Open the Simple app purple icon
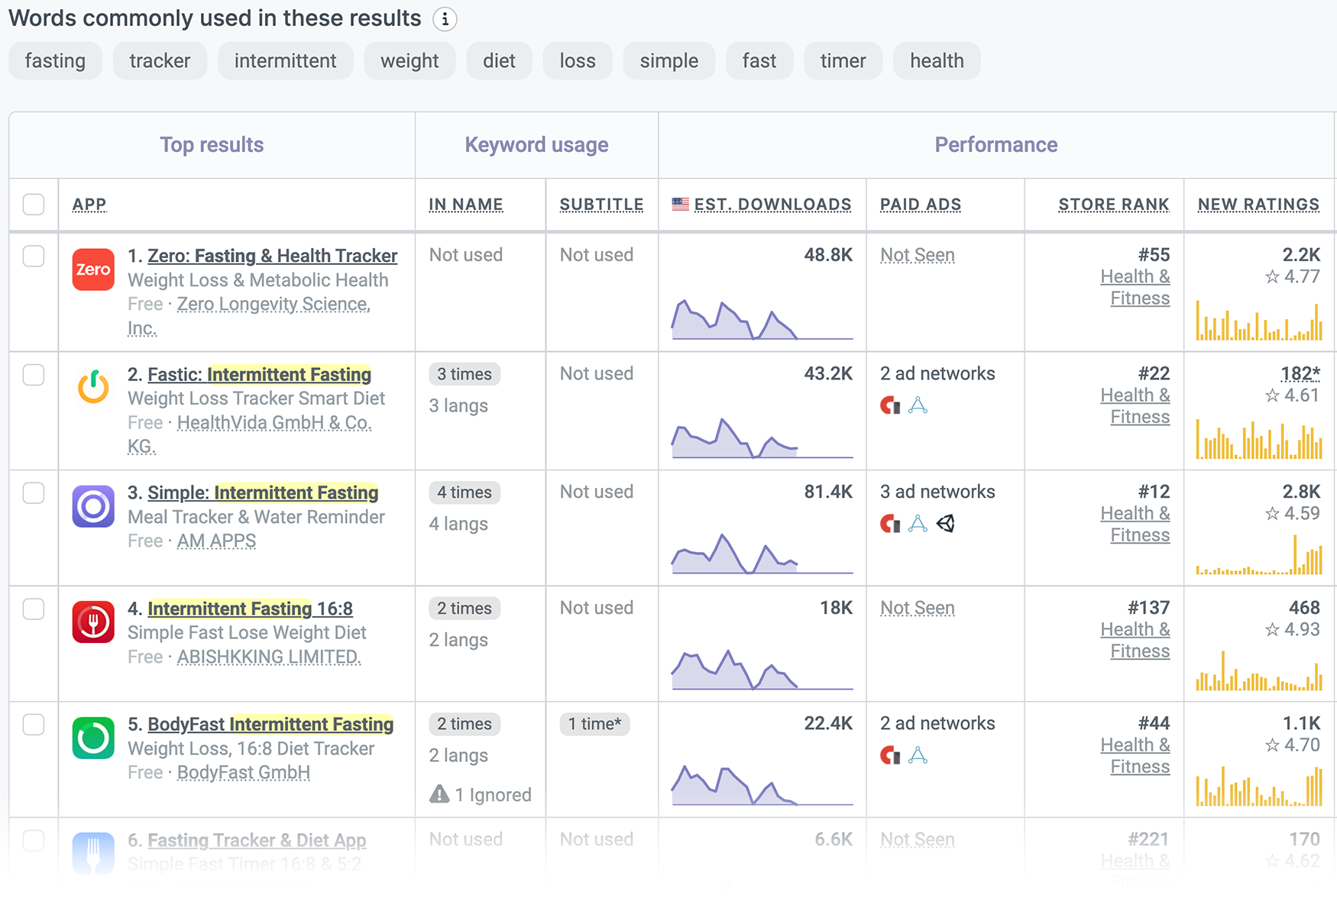The width and height of the screenshot is (1337, 901). pyautogui.click(x=93, y=506)
